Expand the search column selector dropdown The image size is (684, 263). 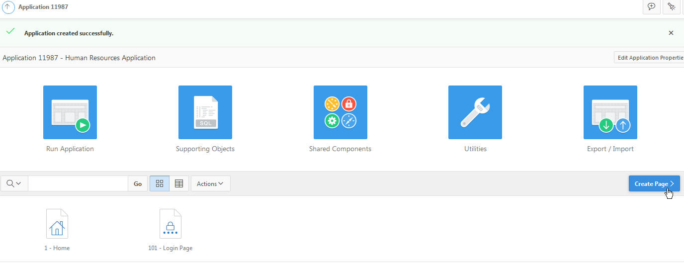pos(14,183)
